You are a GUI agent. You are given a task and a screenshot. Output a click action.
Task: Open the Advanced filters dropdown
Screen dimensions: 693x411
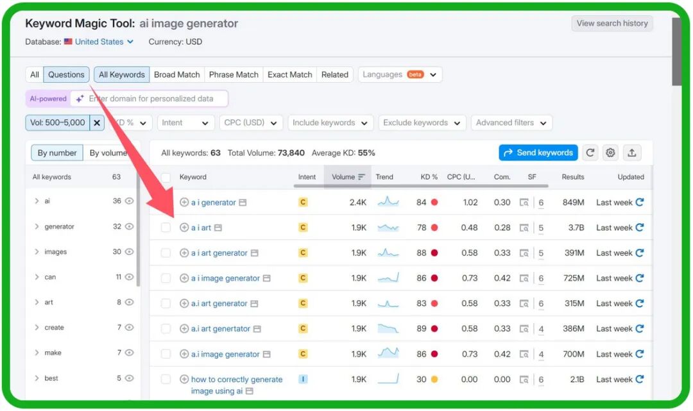point(511,122)
